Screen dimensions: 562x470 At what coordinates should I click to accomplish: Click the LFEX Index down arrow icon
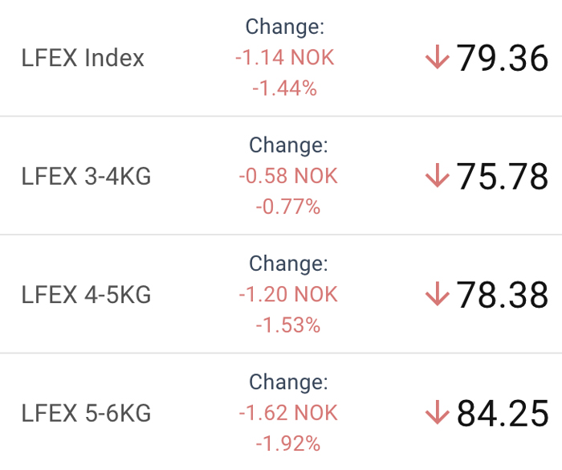(x=437, y=57)
